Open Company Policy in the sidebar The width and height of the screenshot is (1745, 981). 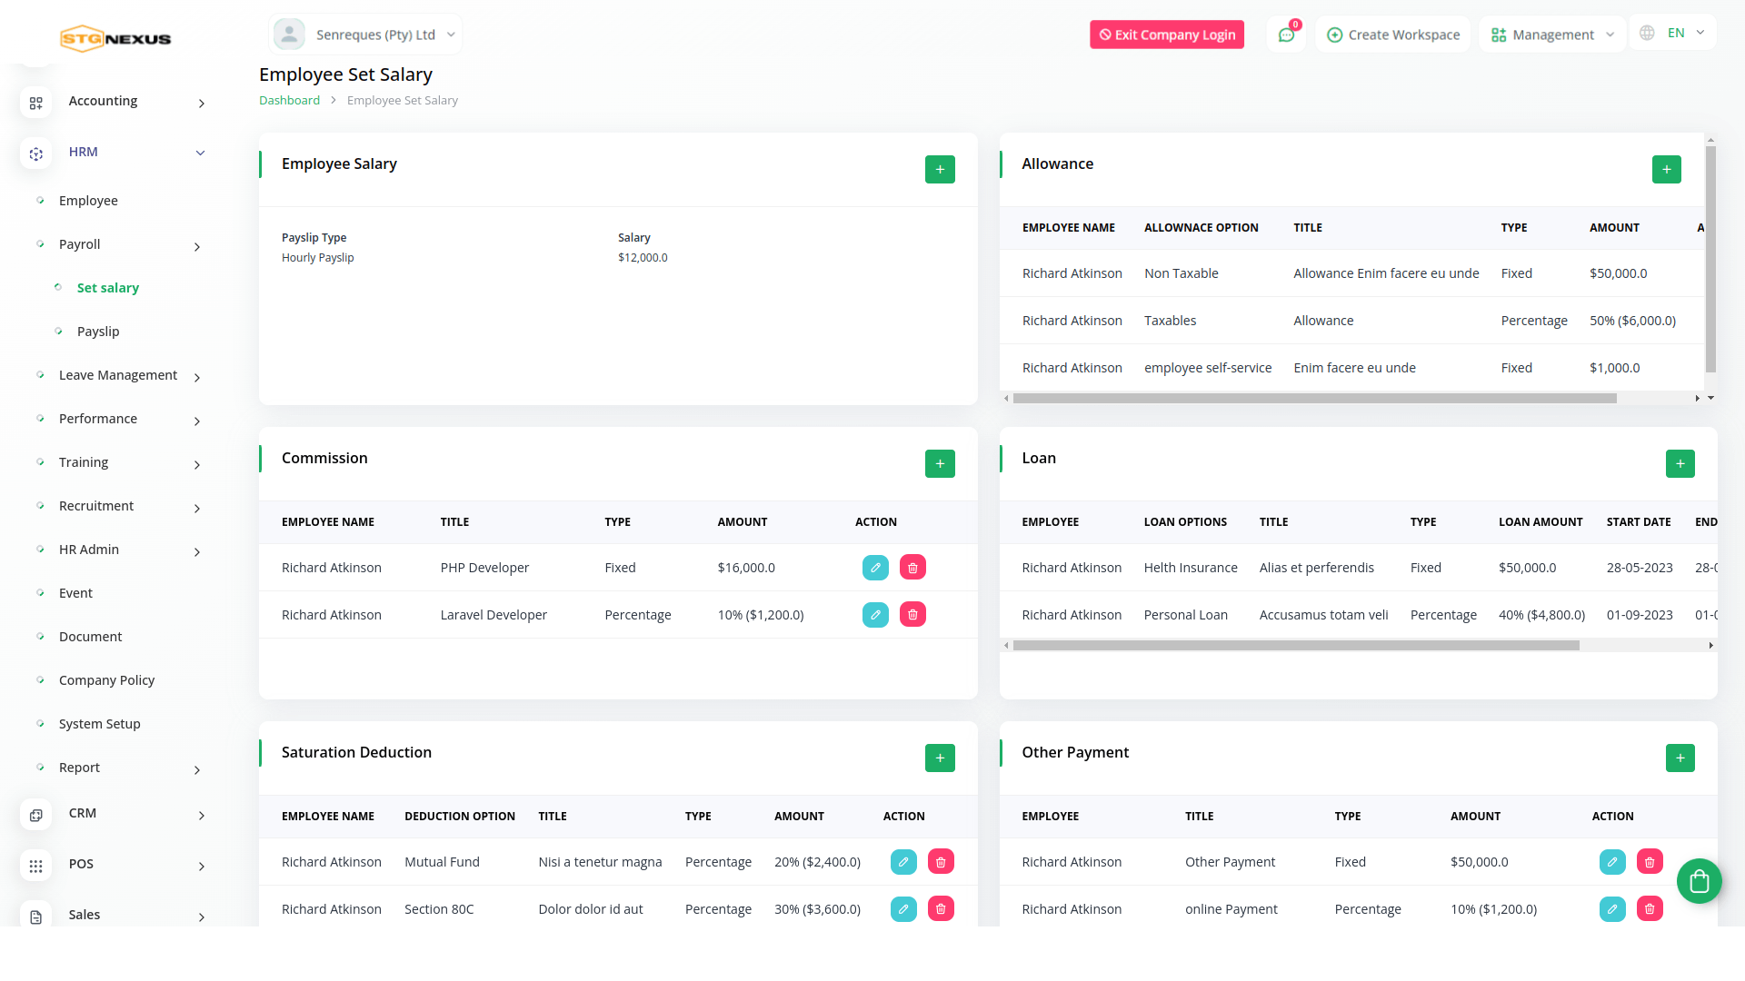point(106,680)
